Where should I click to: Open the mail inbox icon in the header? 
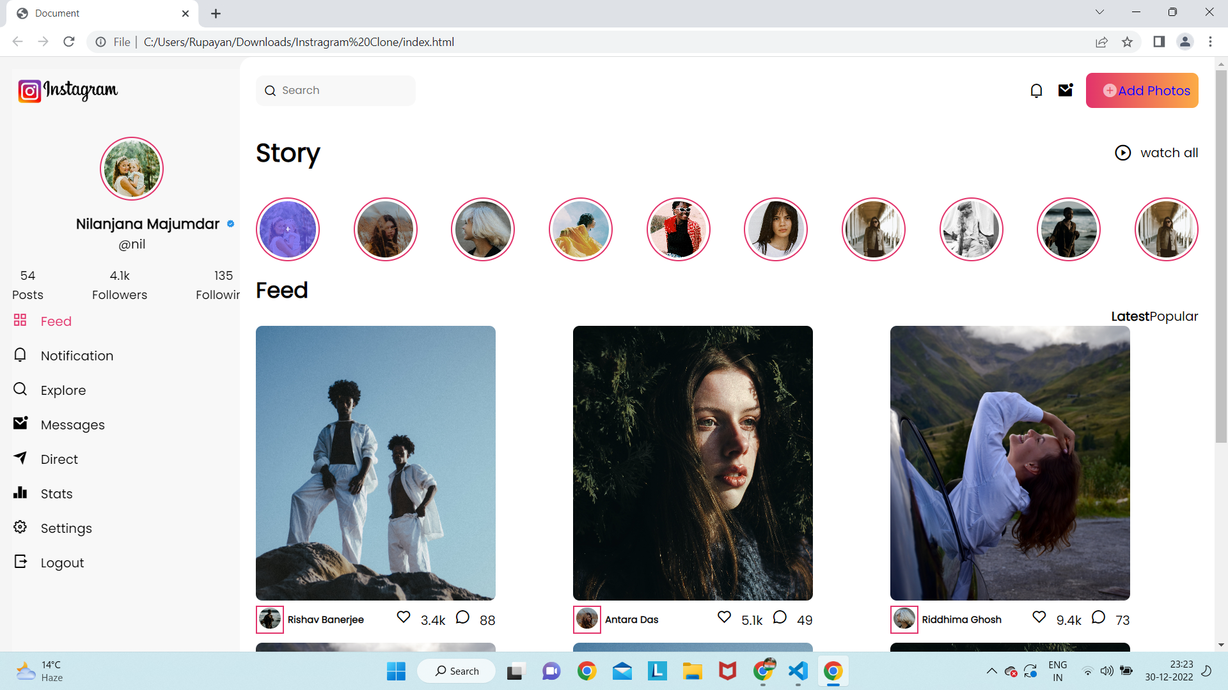tap(1066, 90)
